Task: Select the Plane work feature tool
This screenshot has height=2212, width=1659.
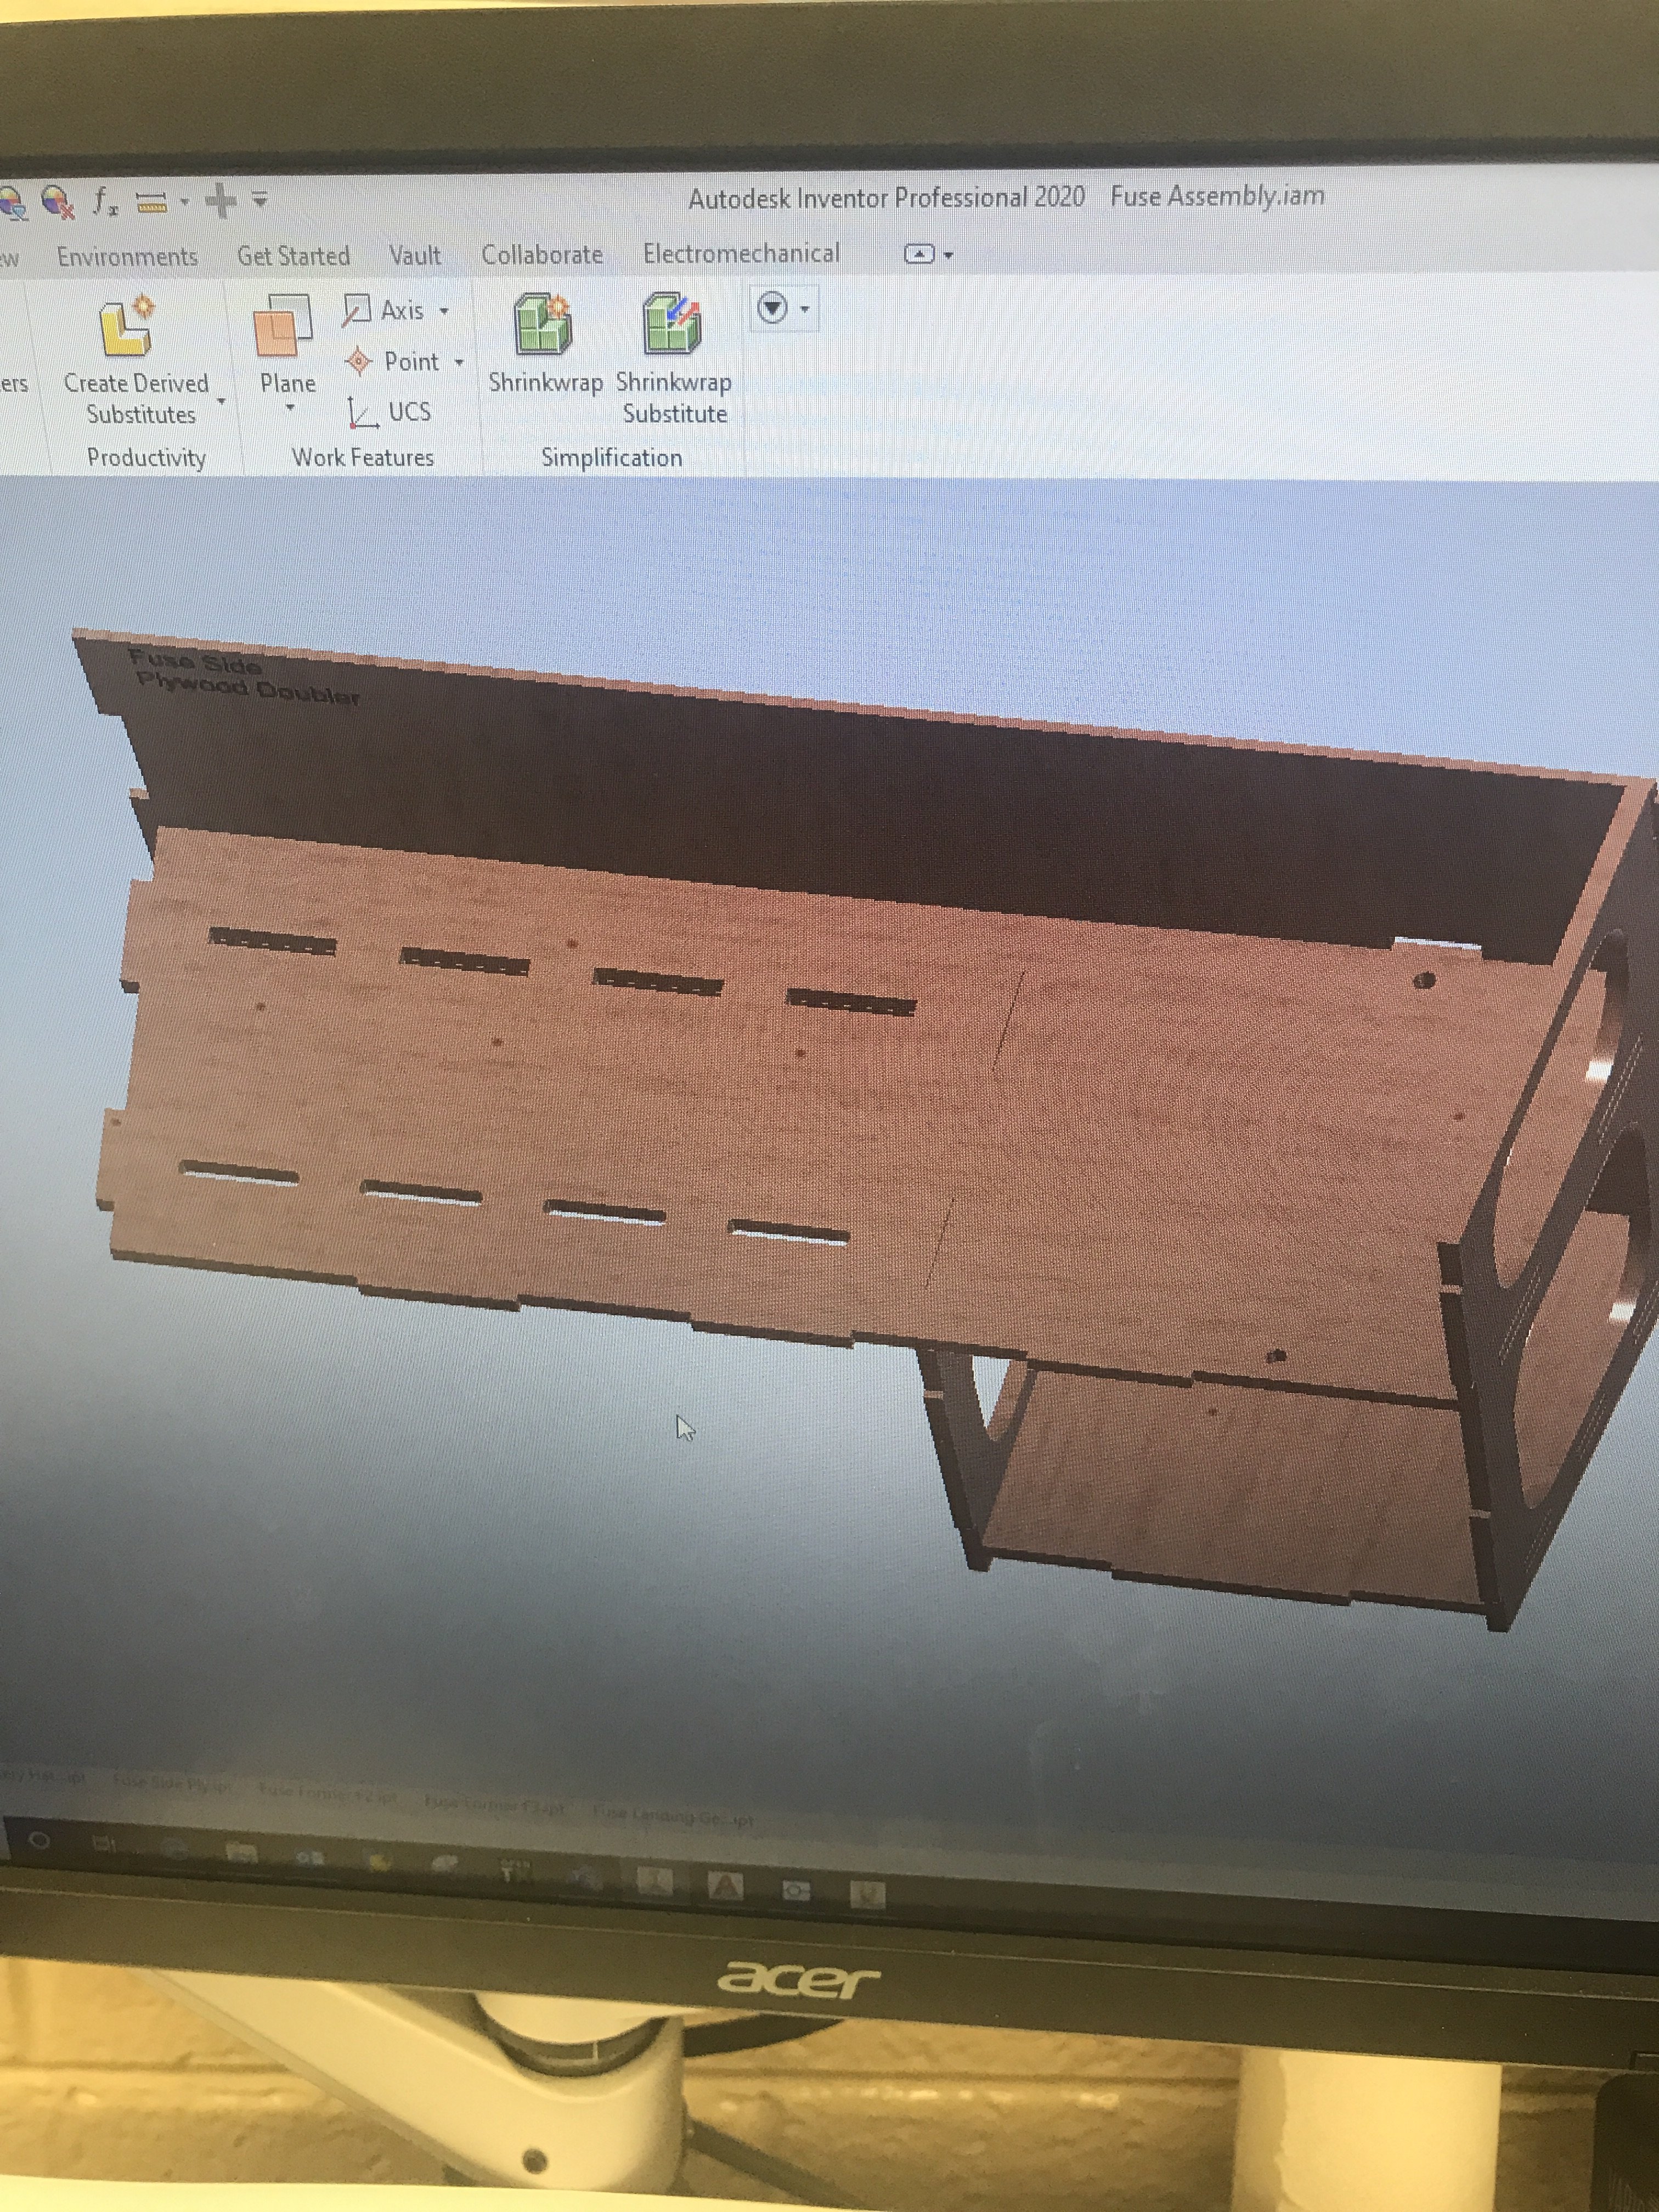Action: pos(284,328)
